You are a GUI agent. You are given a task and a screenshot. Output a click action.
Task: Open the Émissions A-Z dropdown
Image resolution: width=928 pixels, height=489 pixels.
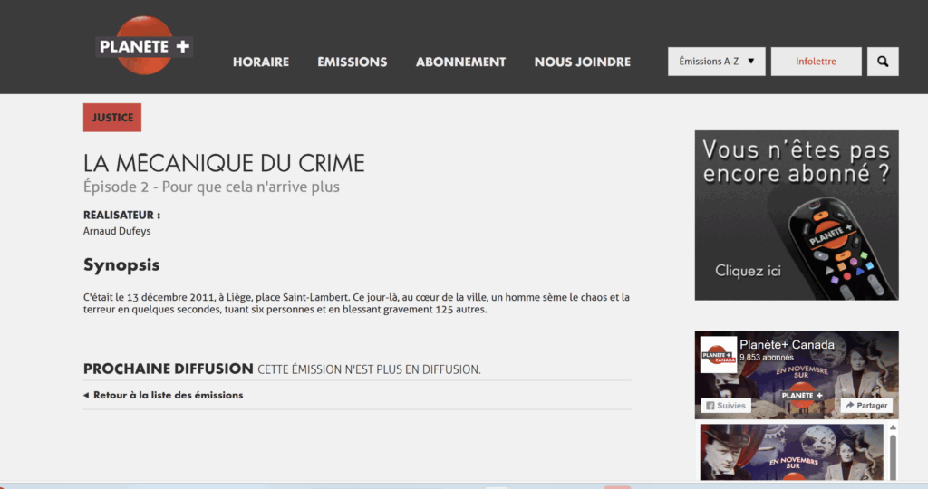[709, 62]
